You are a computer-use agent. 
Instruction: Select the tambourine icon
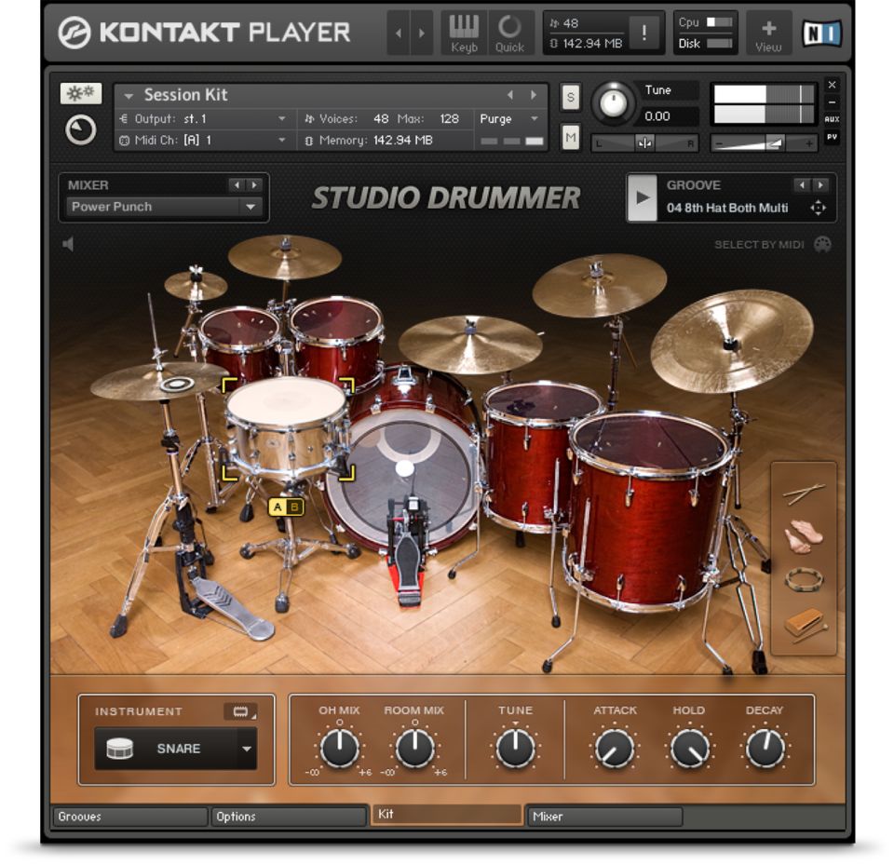pyautogui.click(x=803, y=580)
